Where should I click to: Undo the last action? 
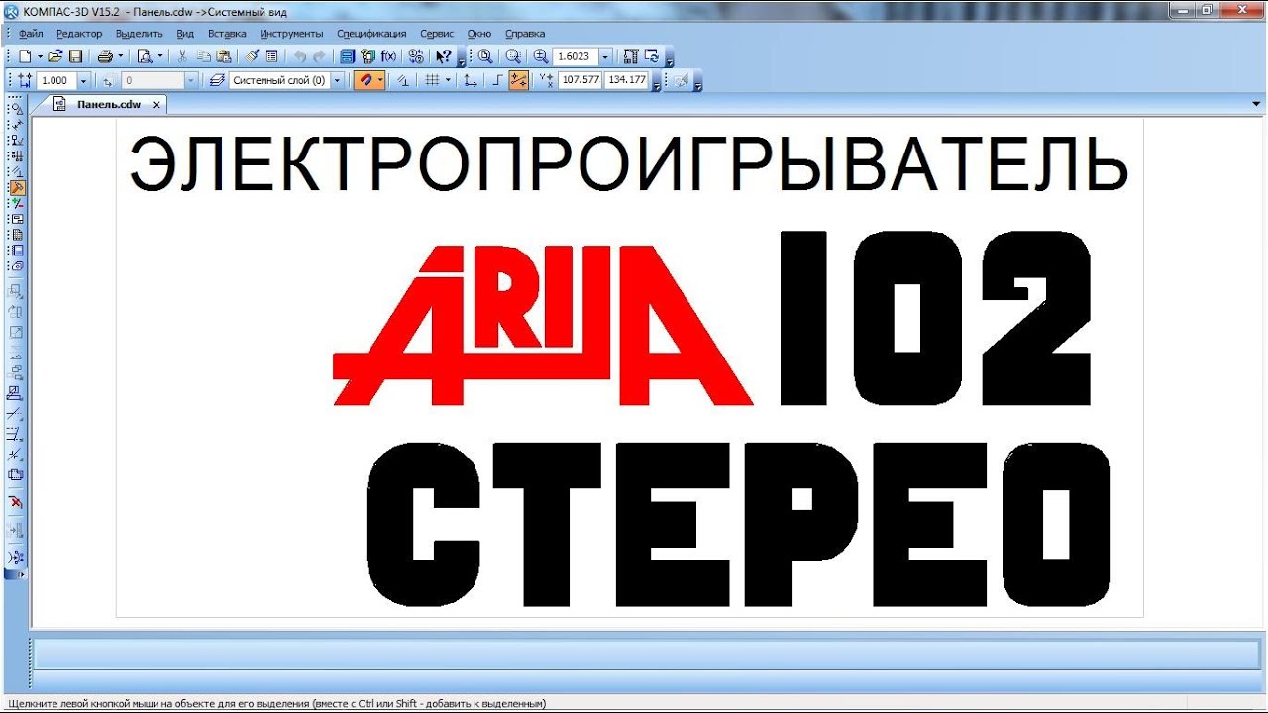pos(300,56)
